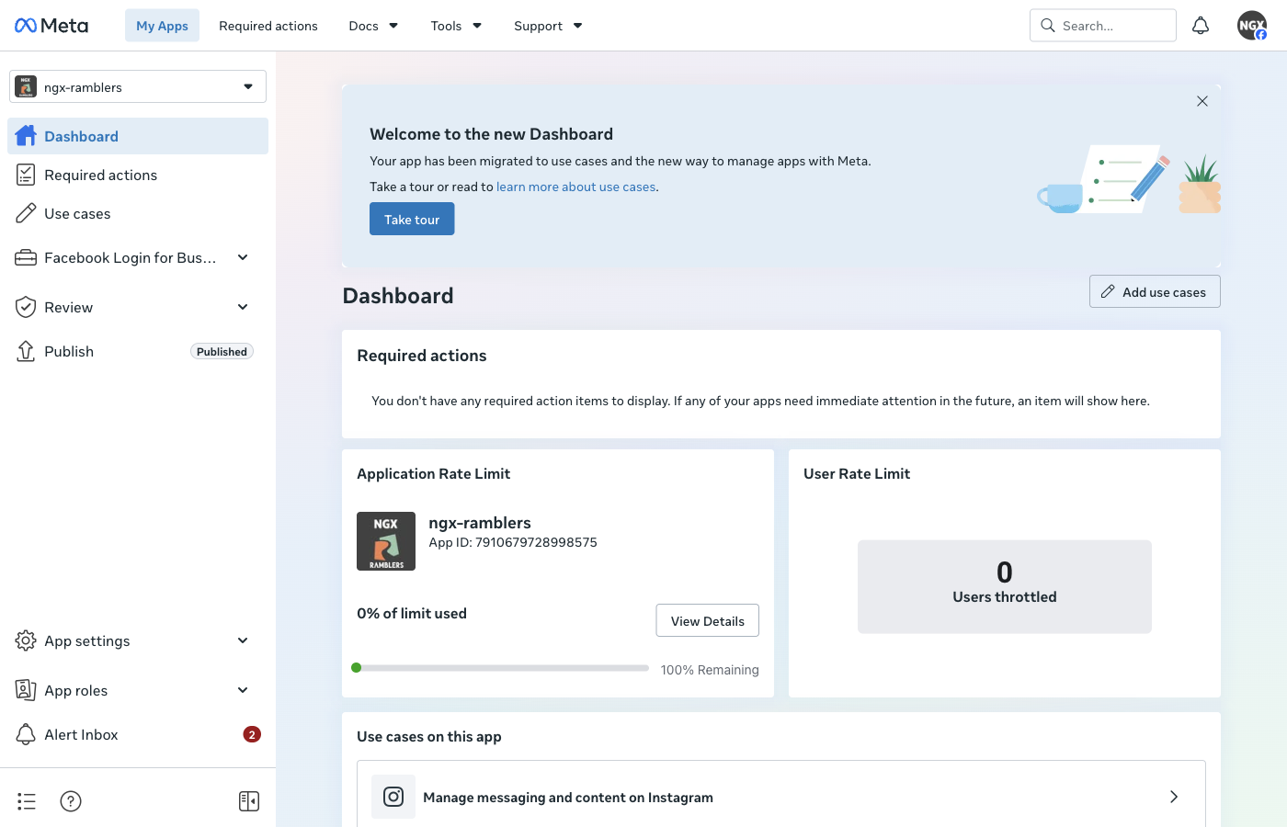
Task: Click the Instagram use case icon
Action: [393, 797]
